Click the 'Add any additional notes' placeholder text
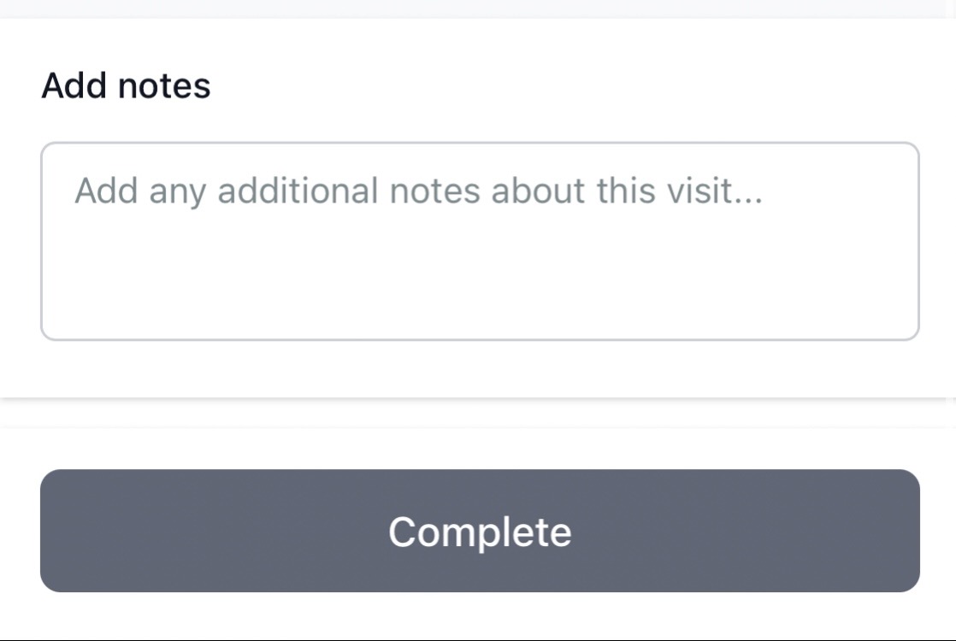This screenshot has height=641, width=956. point(417,191)
